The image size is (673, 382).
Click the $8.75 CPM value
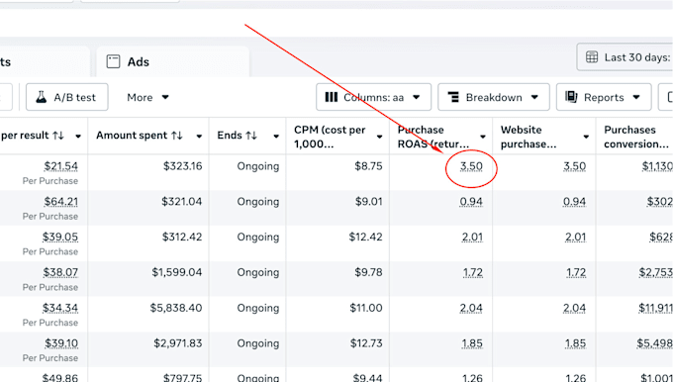[x=368, y=166]
